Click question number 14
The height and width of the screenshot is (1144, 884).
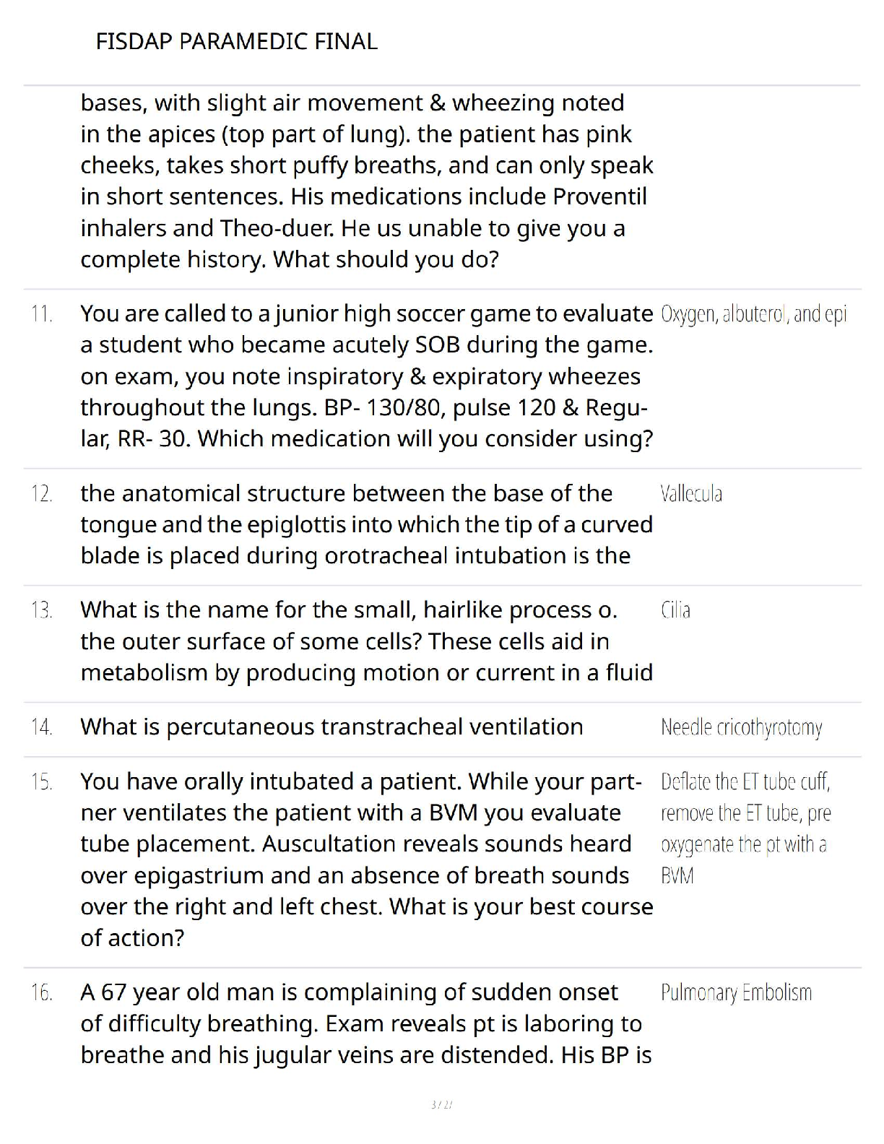click(42, 727)
